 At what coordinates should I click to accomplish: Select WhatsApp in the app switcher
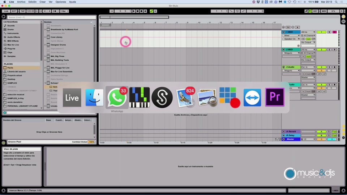coord(117,97)
